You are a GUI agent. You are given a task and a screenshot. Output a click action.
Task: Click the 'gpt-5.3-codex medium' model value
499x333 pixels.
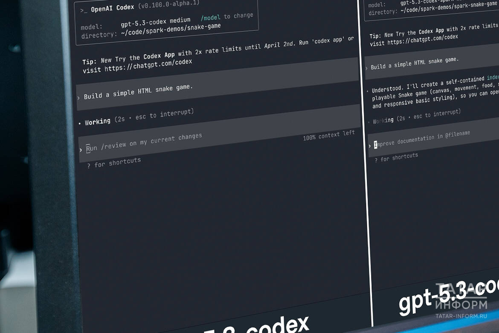(155, 23)
